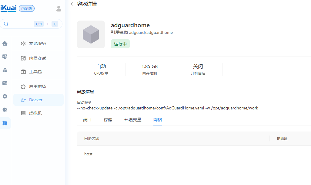The width and height of the screenshot is (311, 185).
Task: Switch to the 存储 tab
Action: [108, 120]
